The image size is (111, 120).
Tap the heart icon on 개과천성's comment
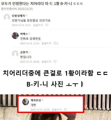(65, 109)
